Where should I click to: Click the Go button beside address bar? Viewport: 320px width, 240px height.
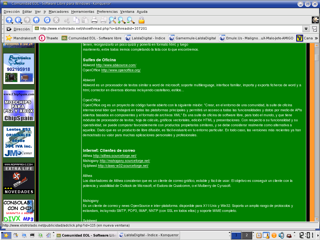point(314,29)
